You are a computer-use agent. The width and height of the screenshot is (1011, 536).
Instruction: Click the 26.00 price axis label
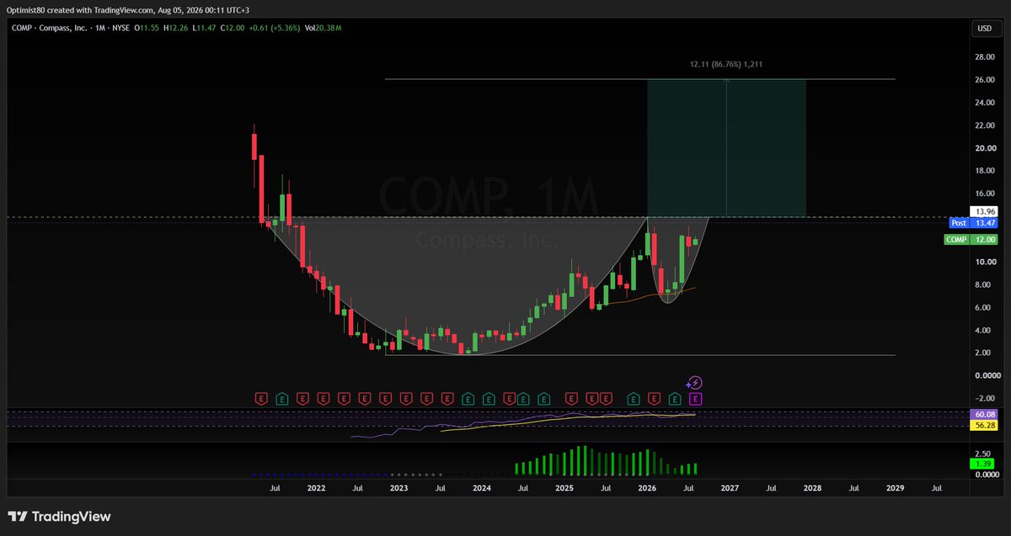pos(984,80)
